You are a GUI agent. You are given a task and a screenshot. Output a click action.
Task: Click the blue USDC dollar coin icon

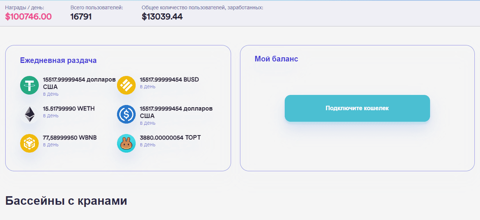pos(126,114)
